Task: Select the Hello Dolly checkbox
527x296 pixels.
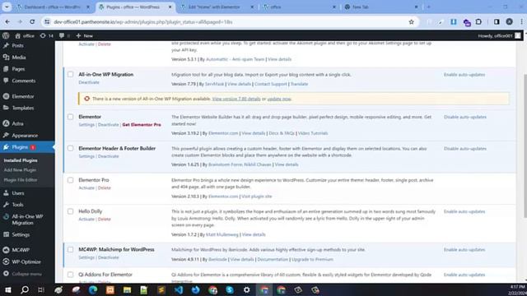Action: 70,211
